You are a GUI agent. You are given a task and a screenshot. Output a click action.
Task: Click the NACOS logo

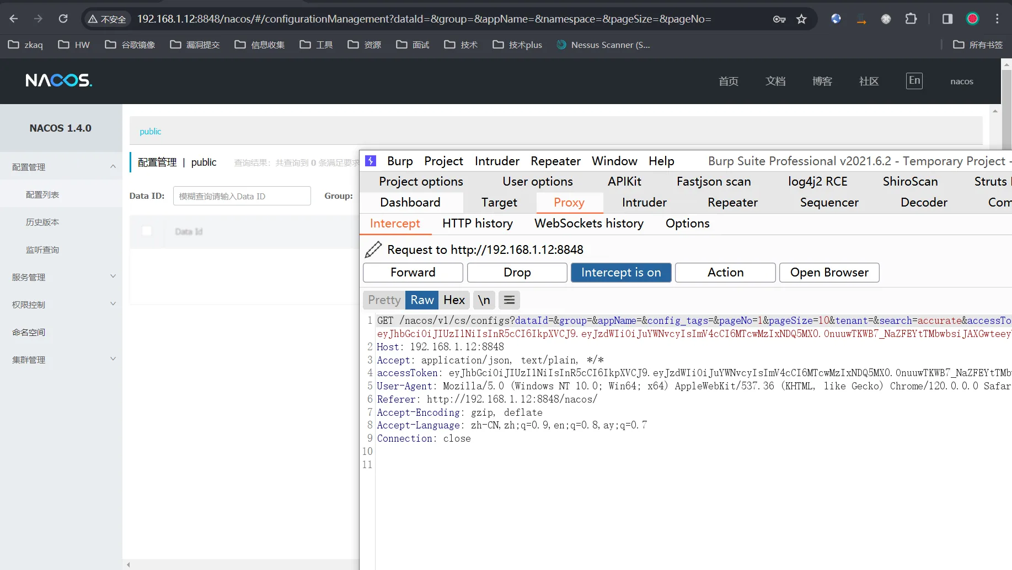click(x=58, y=80)
